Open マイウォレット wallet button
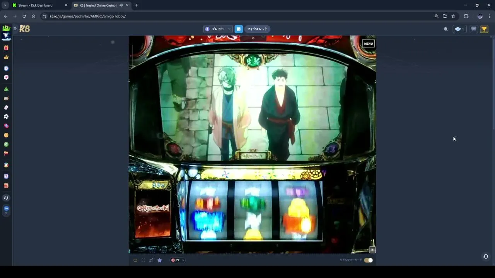This screenshot has height=278, width=495. (257, 29)
